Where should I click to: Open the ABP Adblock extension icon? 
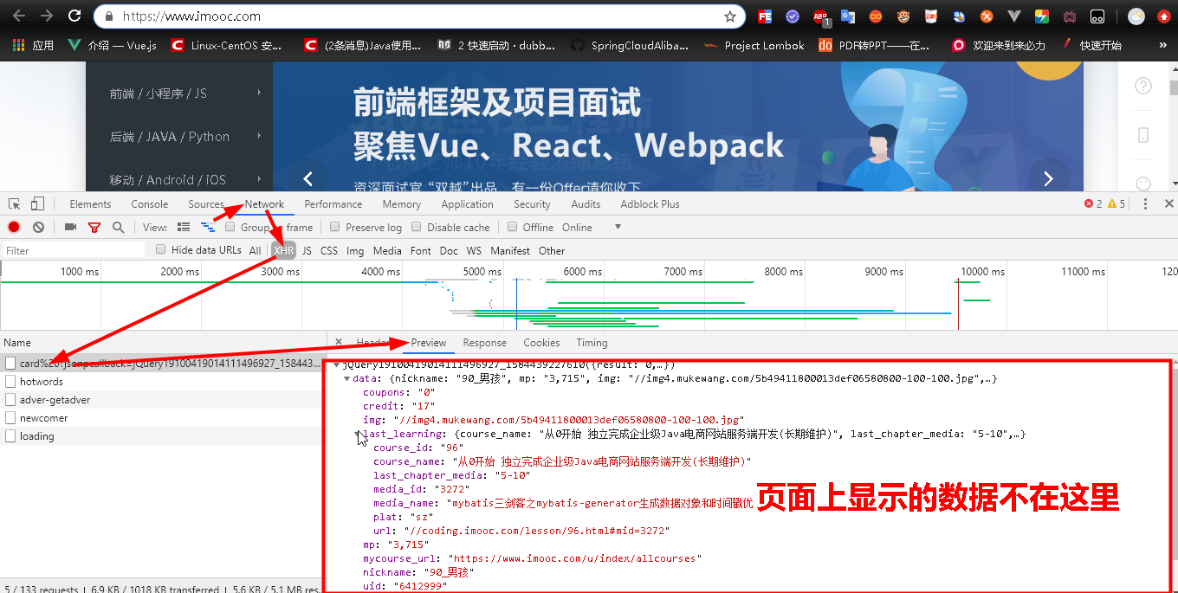pos(820,16)
